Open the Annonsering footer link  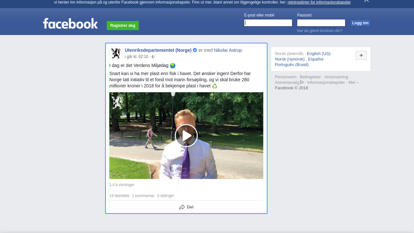tap(336, 77)
